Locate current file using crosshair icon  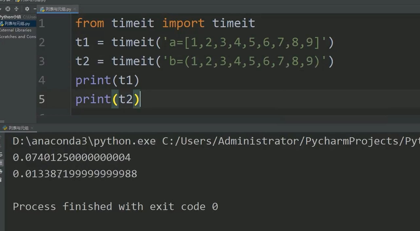(8, 9)
